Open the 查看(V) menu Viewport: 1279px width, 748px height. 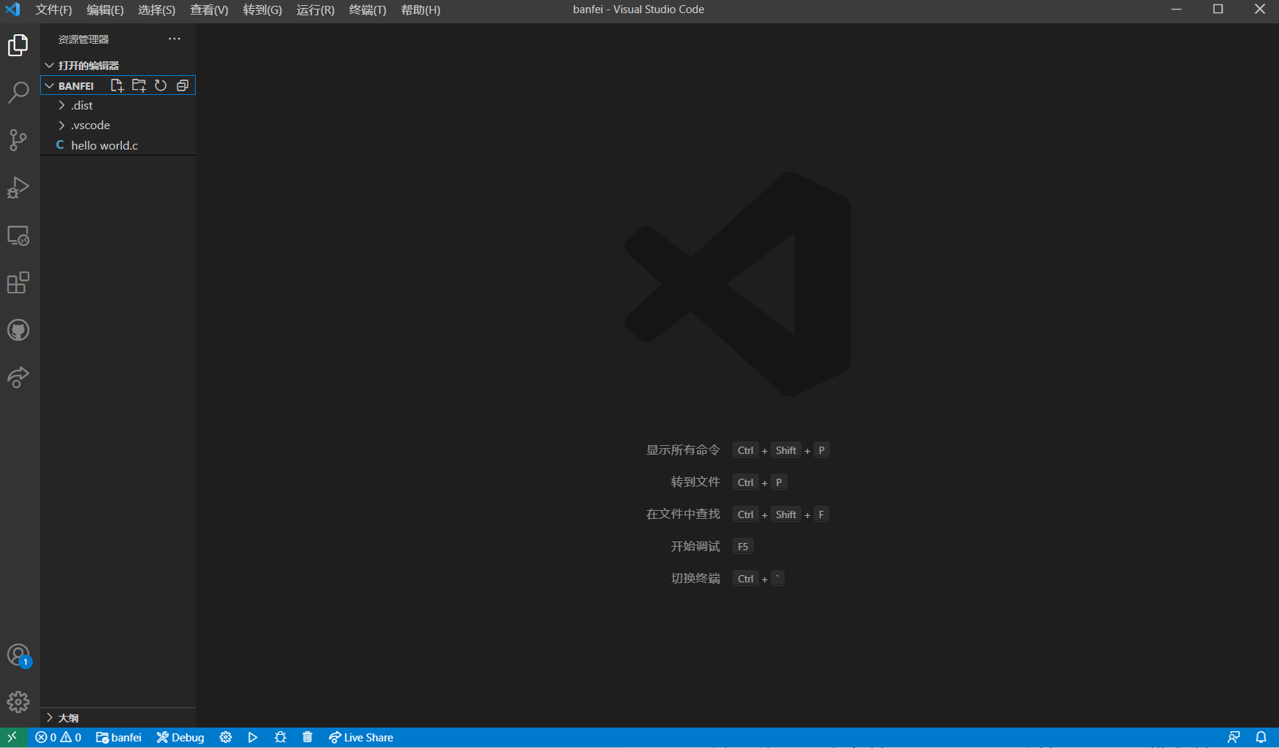210,9
